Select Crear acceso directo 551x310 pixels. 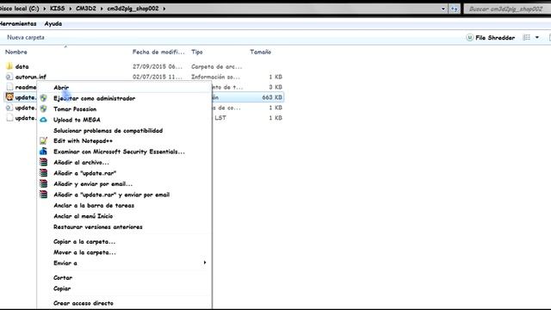pyautogui.click(x=84, y=303)
